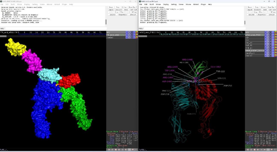Screen dimensions: 277x152
Task: Stop playback square in FN_and_a5b1 window bottom bar
Action: click(x=116, y=150)
